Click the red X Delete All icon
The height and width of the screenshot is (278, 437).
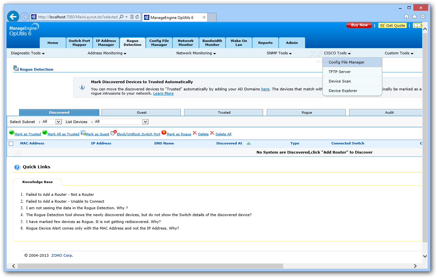212,133
